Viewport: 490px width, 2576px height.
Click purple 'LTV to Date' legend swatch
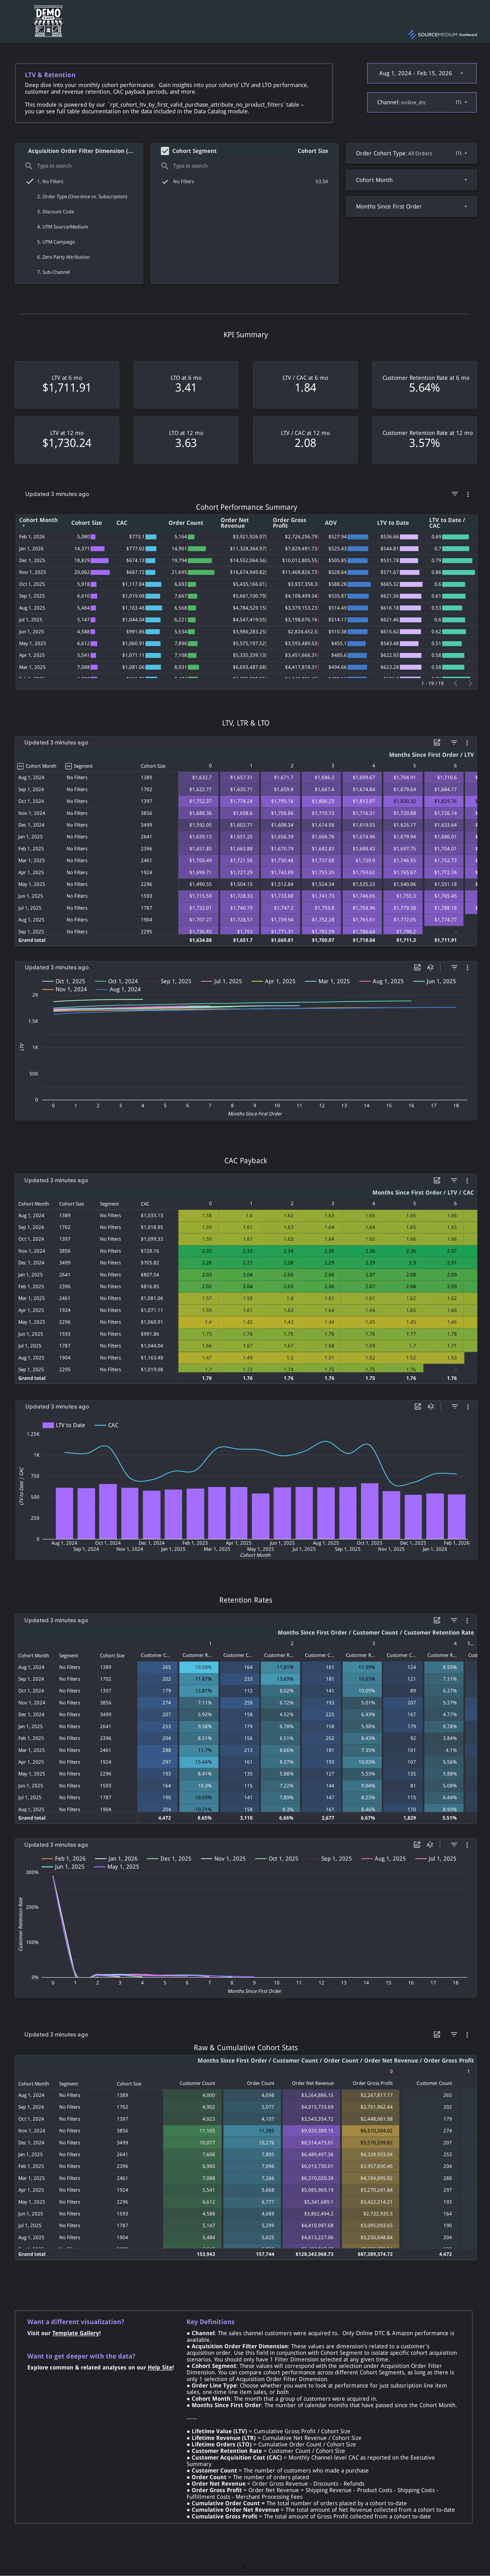coord(48,1425)
